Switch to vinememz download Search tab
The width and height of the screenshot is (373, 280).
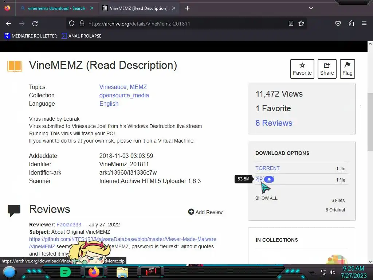tap(56, 8)
